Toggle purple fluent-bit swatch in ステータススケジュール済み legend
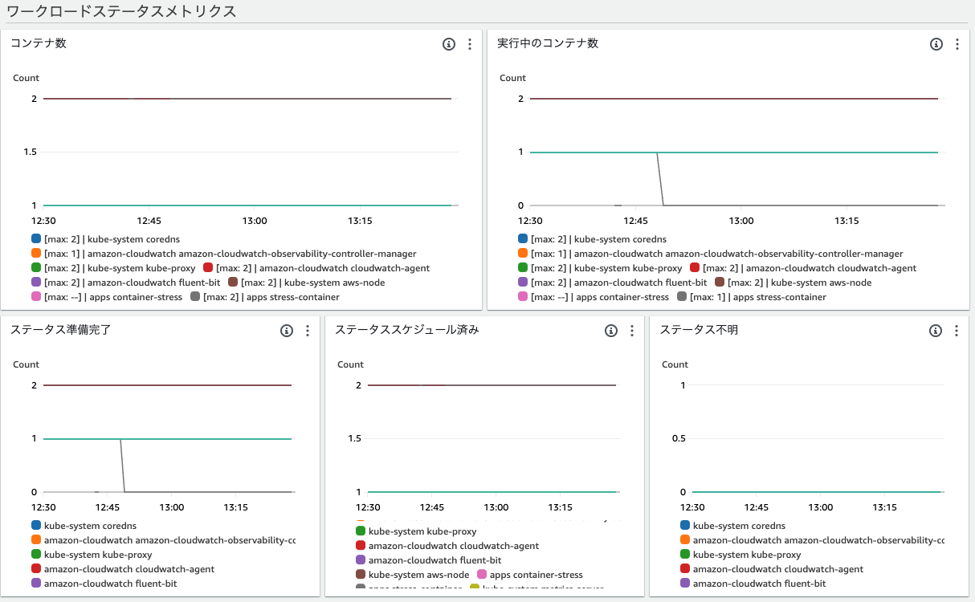Screen dimensions: 975x602 [x=361, y=560]
